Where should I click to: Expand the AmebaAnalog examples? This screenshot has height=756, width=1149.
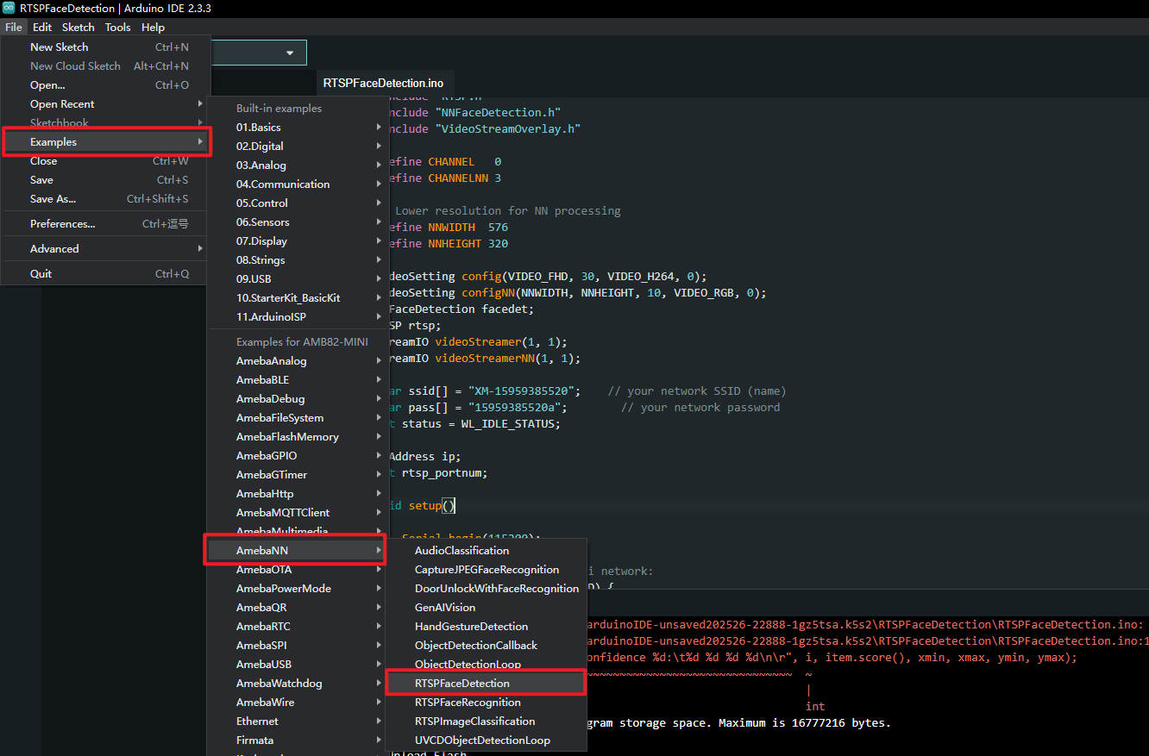[x=298, y=361]
